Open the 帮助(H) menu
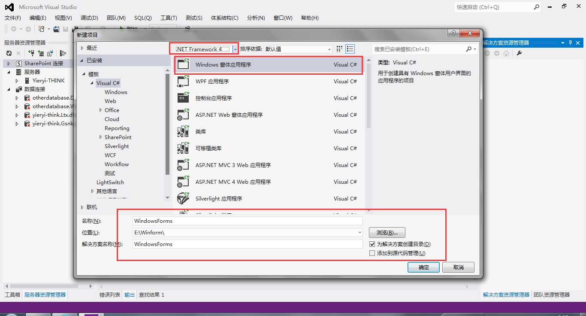Image resolution: width=586 pixels, height=316 pixels. [310, 18]
